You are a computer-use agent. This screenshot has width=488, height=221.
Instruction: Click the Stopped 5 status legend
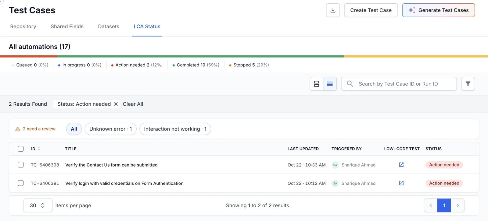click(249, 65)
